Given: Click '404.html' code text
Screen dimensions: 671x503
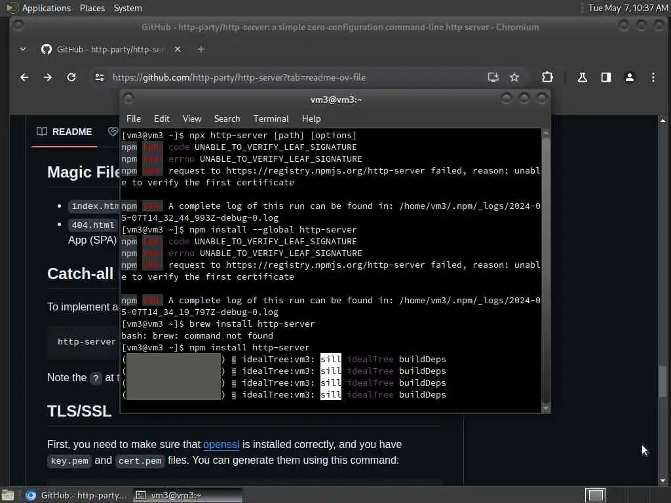Looking at the screenshot, I should (93, 225).
